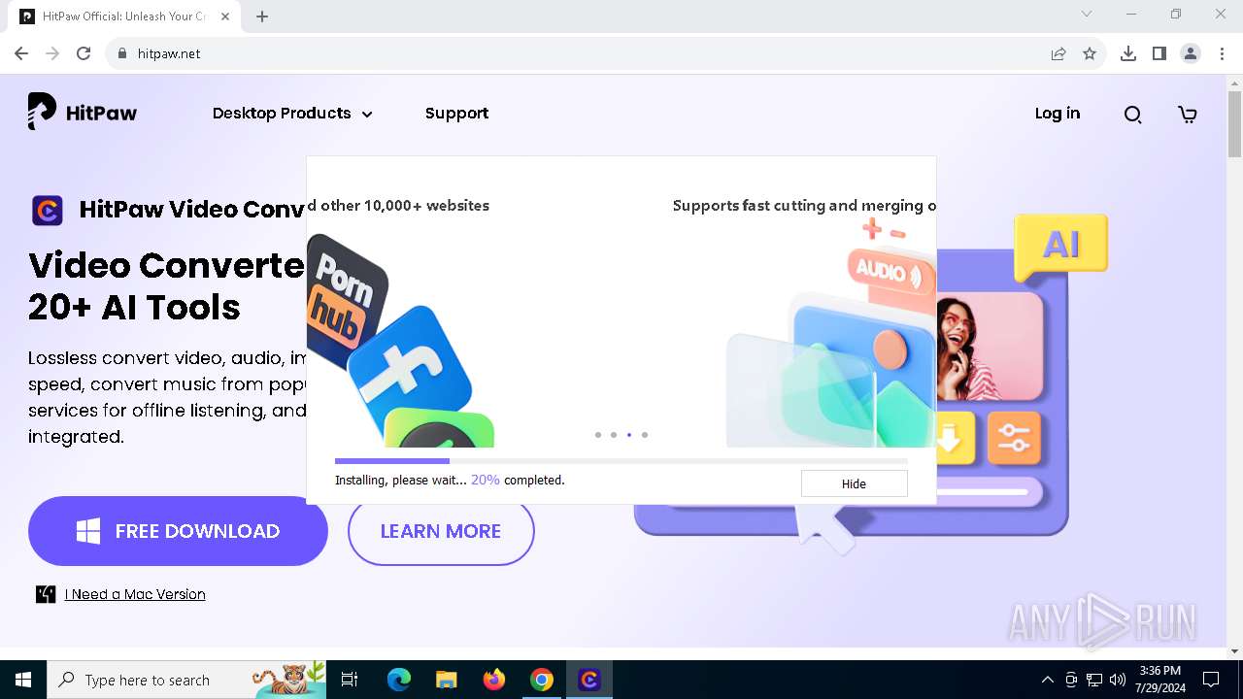The width and height of the screenshot is (1243, 699).
Task: Show hidden system tray icons
Action: pos(1047,680)
